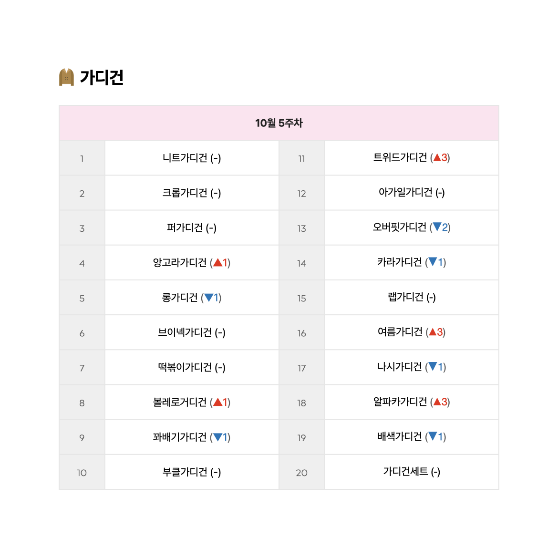Click the red up arrow beside 알파카가디건
Image resolution: width=558 pixels, height=558 pixels.
(437, 402)
